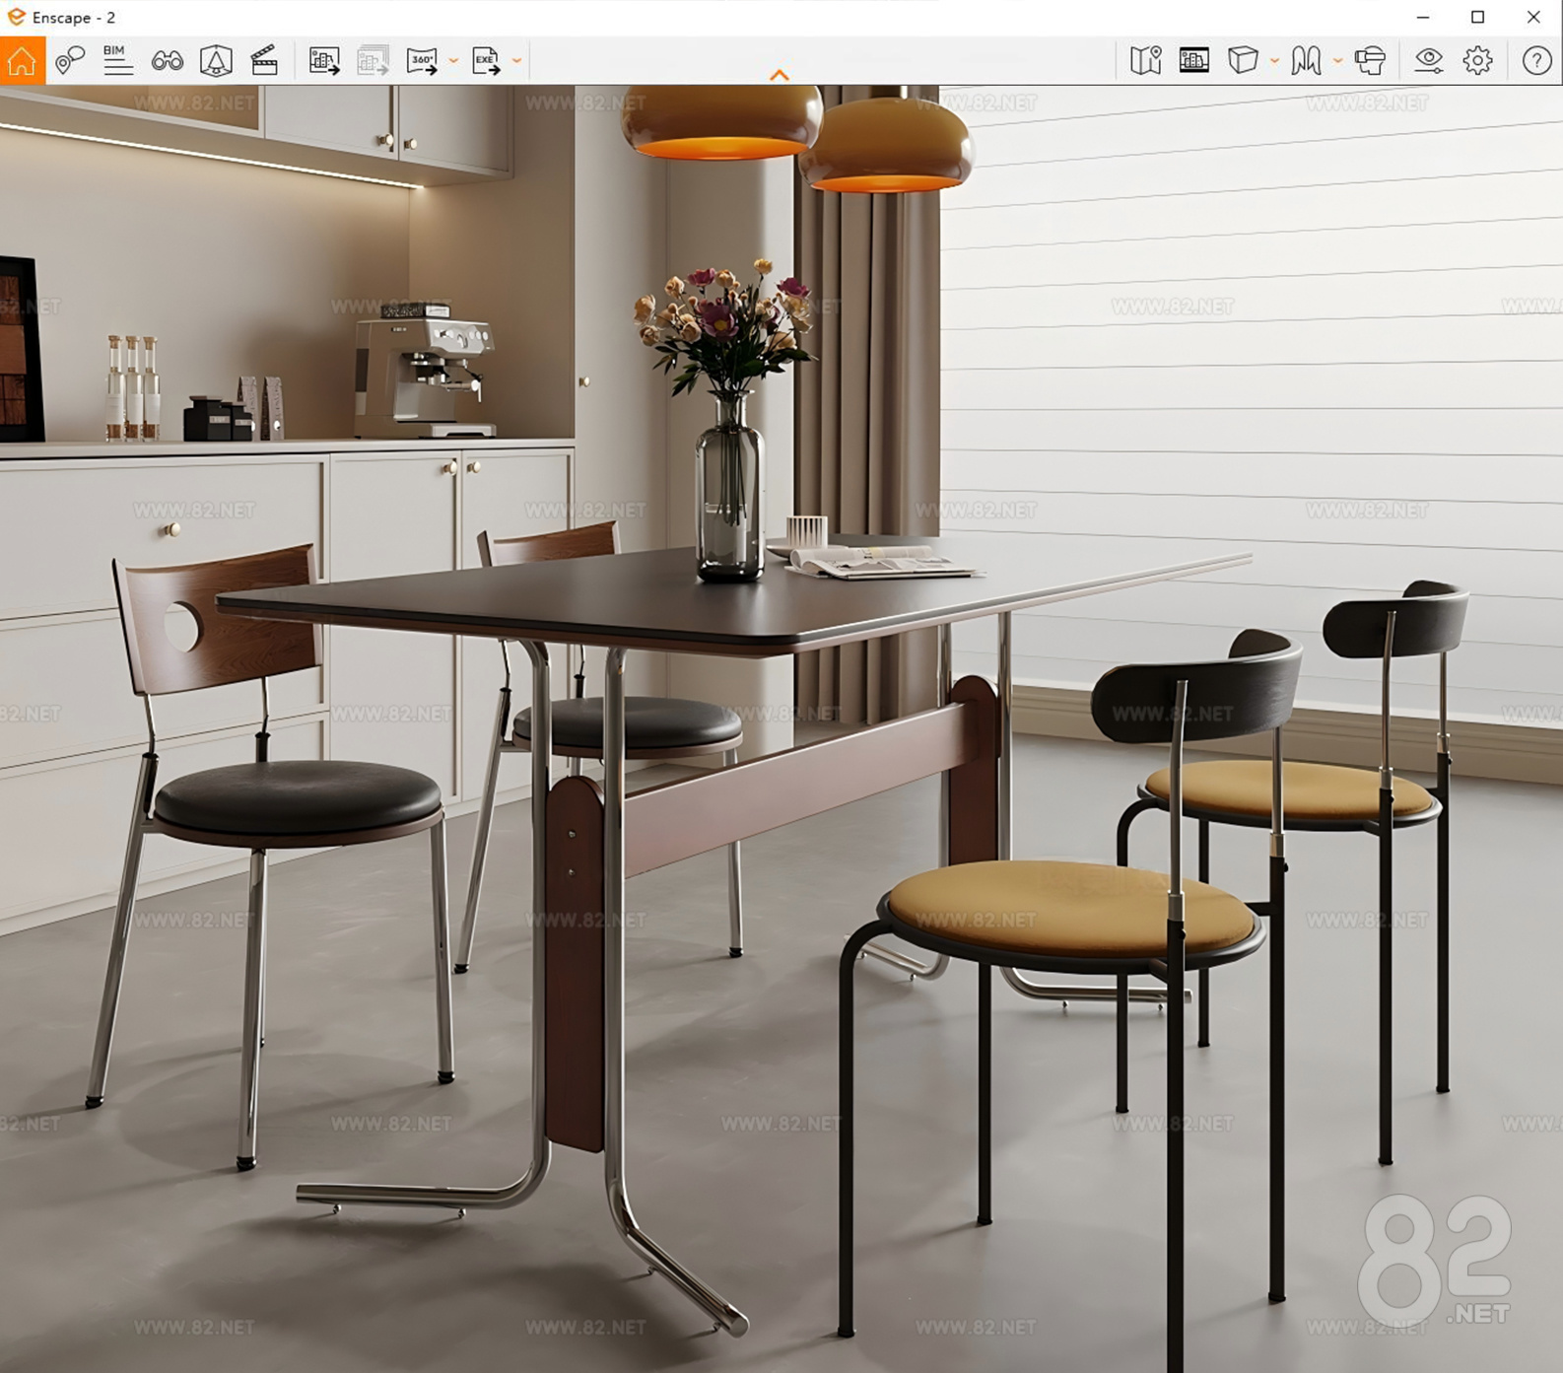Viewport: 1563px width, 1373px height.
Task: Open the Enscape asset library
Action: (x=216, y=61)
